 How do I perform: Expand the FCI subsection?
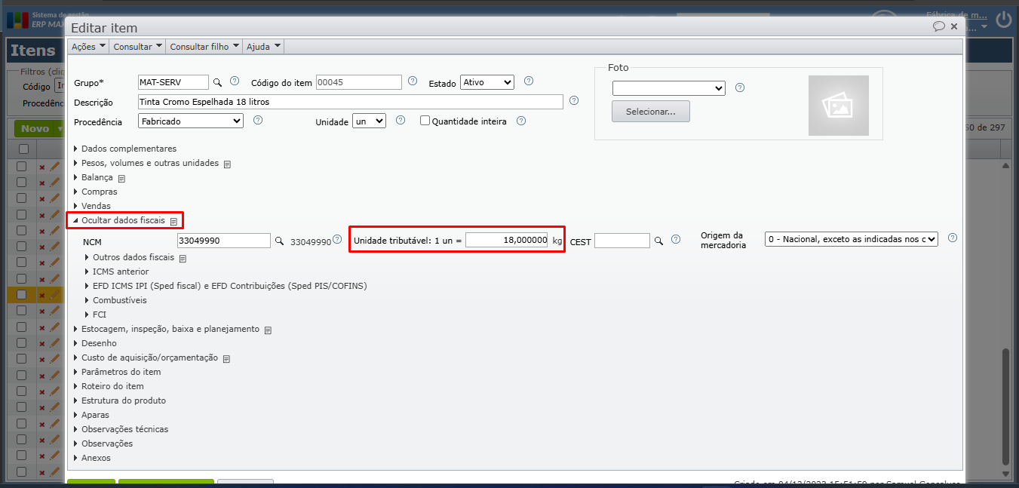coord(96,315)
